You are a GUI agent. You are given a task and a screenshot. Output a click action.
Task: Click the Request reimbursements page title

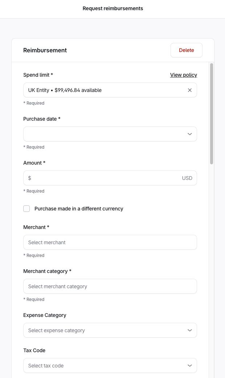tap(112, 8)
